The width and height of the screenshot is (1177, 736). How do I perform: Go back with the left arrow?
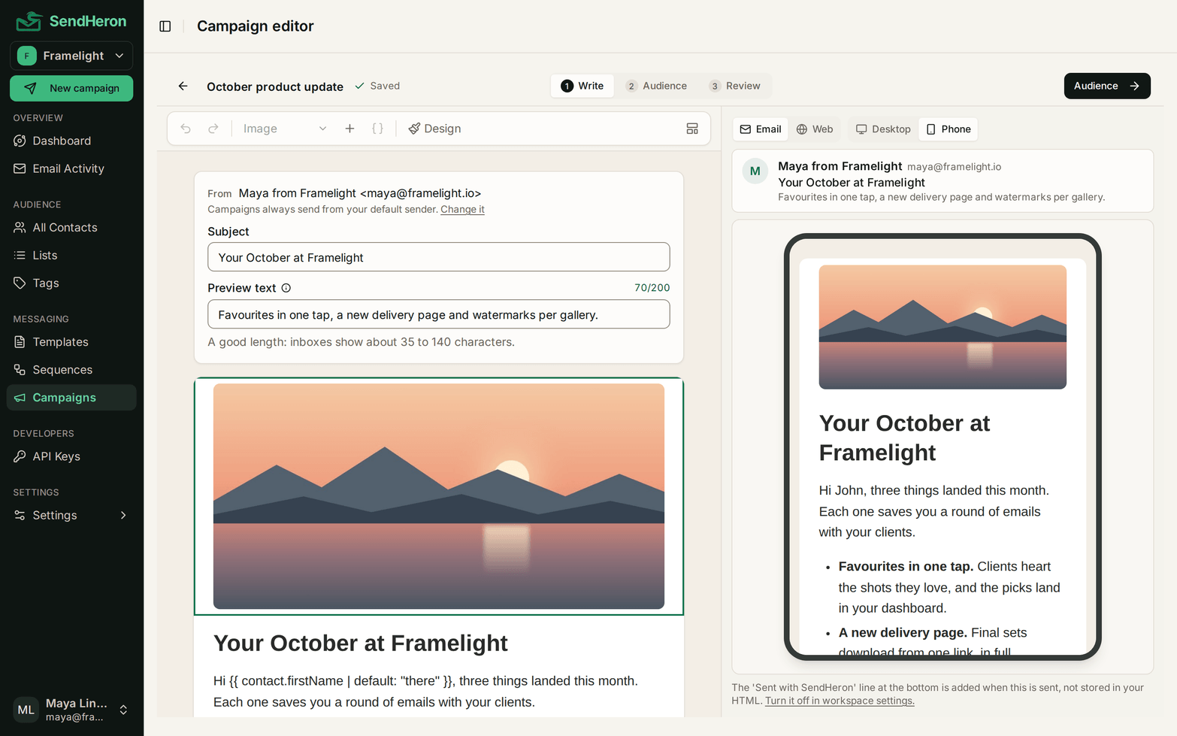[x=183, y=86]
